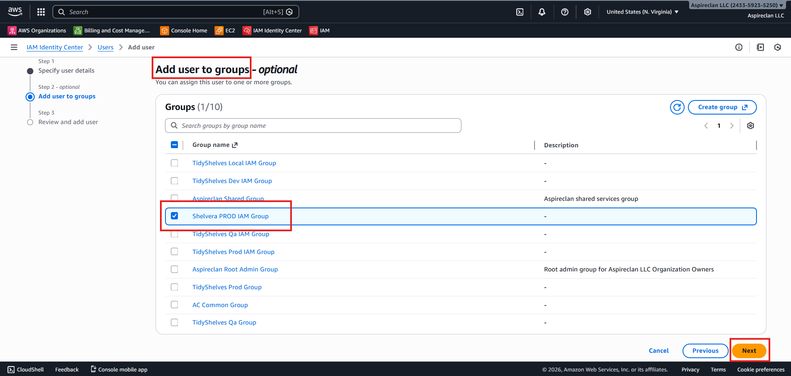Open the Aspireclan Root Admin Group link
791x376 pixels.
pyautogui.click(x=235, y=269)
